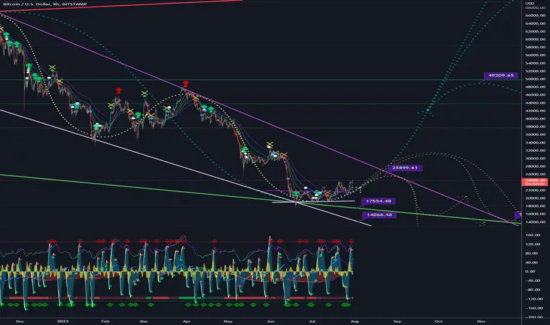Click the 60000.00 price axis value
The width and height of the screenshot is (550, 325).
[x=535, y=40]
